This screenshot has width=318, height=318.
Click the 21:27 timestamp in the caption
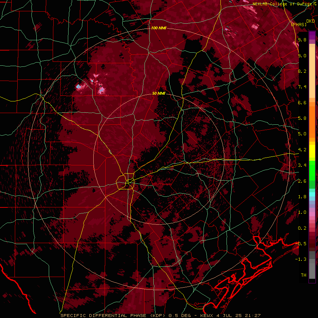(x=253, y=316)
